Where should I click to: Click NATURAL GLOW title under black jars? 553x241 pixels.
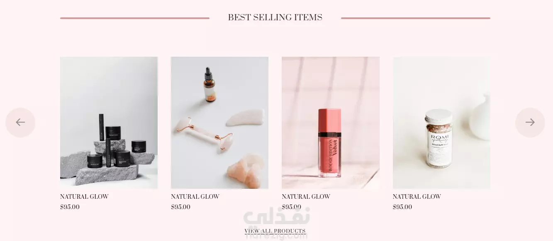(84, 197)
